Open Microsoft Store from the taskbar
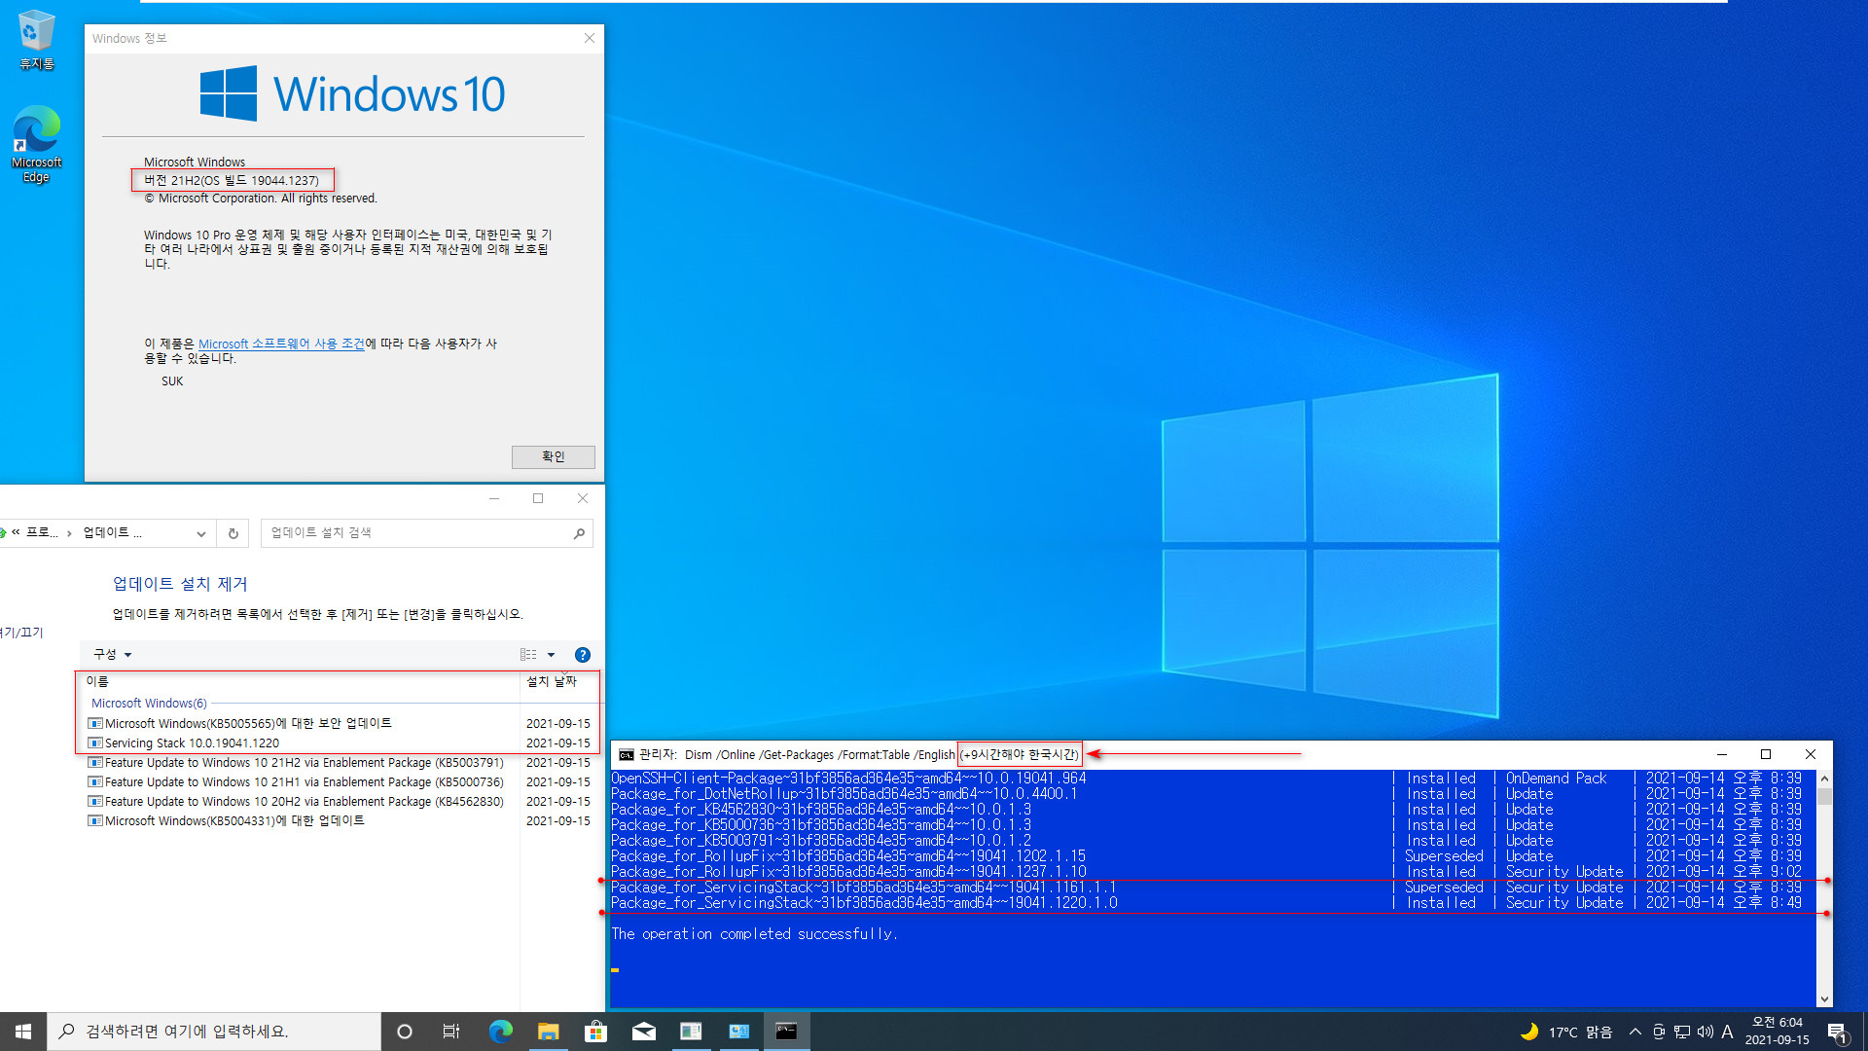The height and width of the screenshot is (1051, 1868). click(x=595, y=1031)
